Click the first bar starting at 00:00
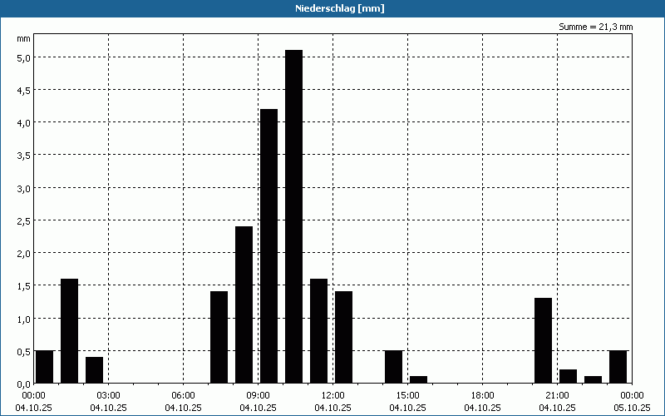Image resolution: width=665 pixels, height=416 pixels. (44, 367)
